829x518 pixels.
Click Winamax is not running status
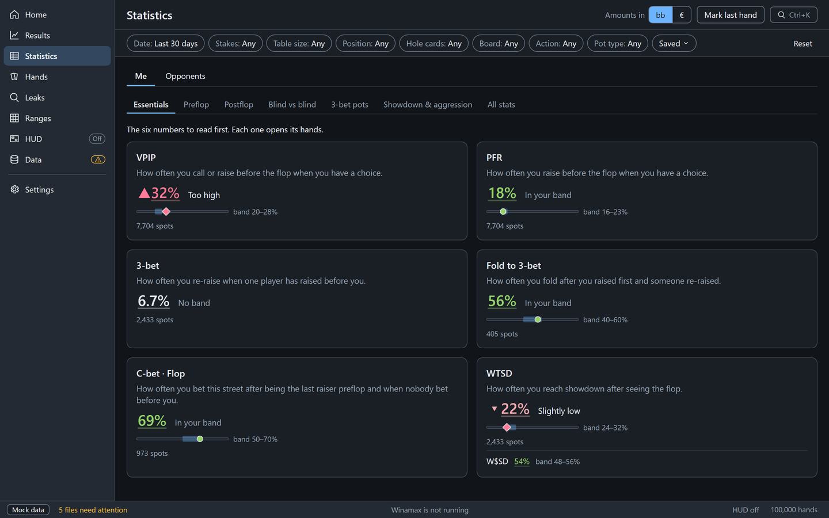[429, 510]
